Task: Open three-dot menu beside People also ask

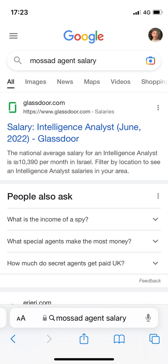Action: (158, 196)
